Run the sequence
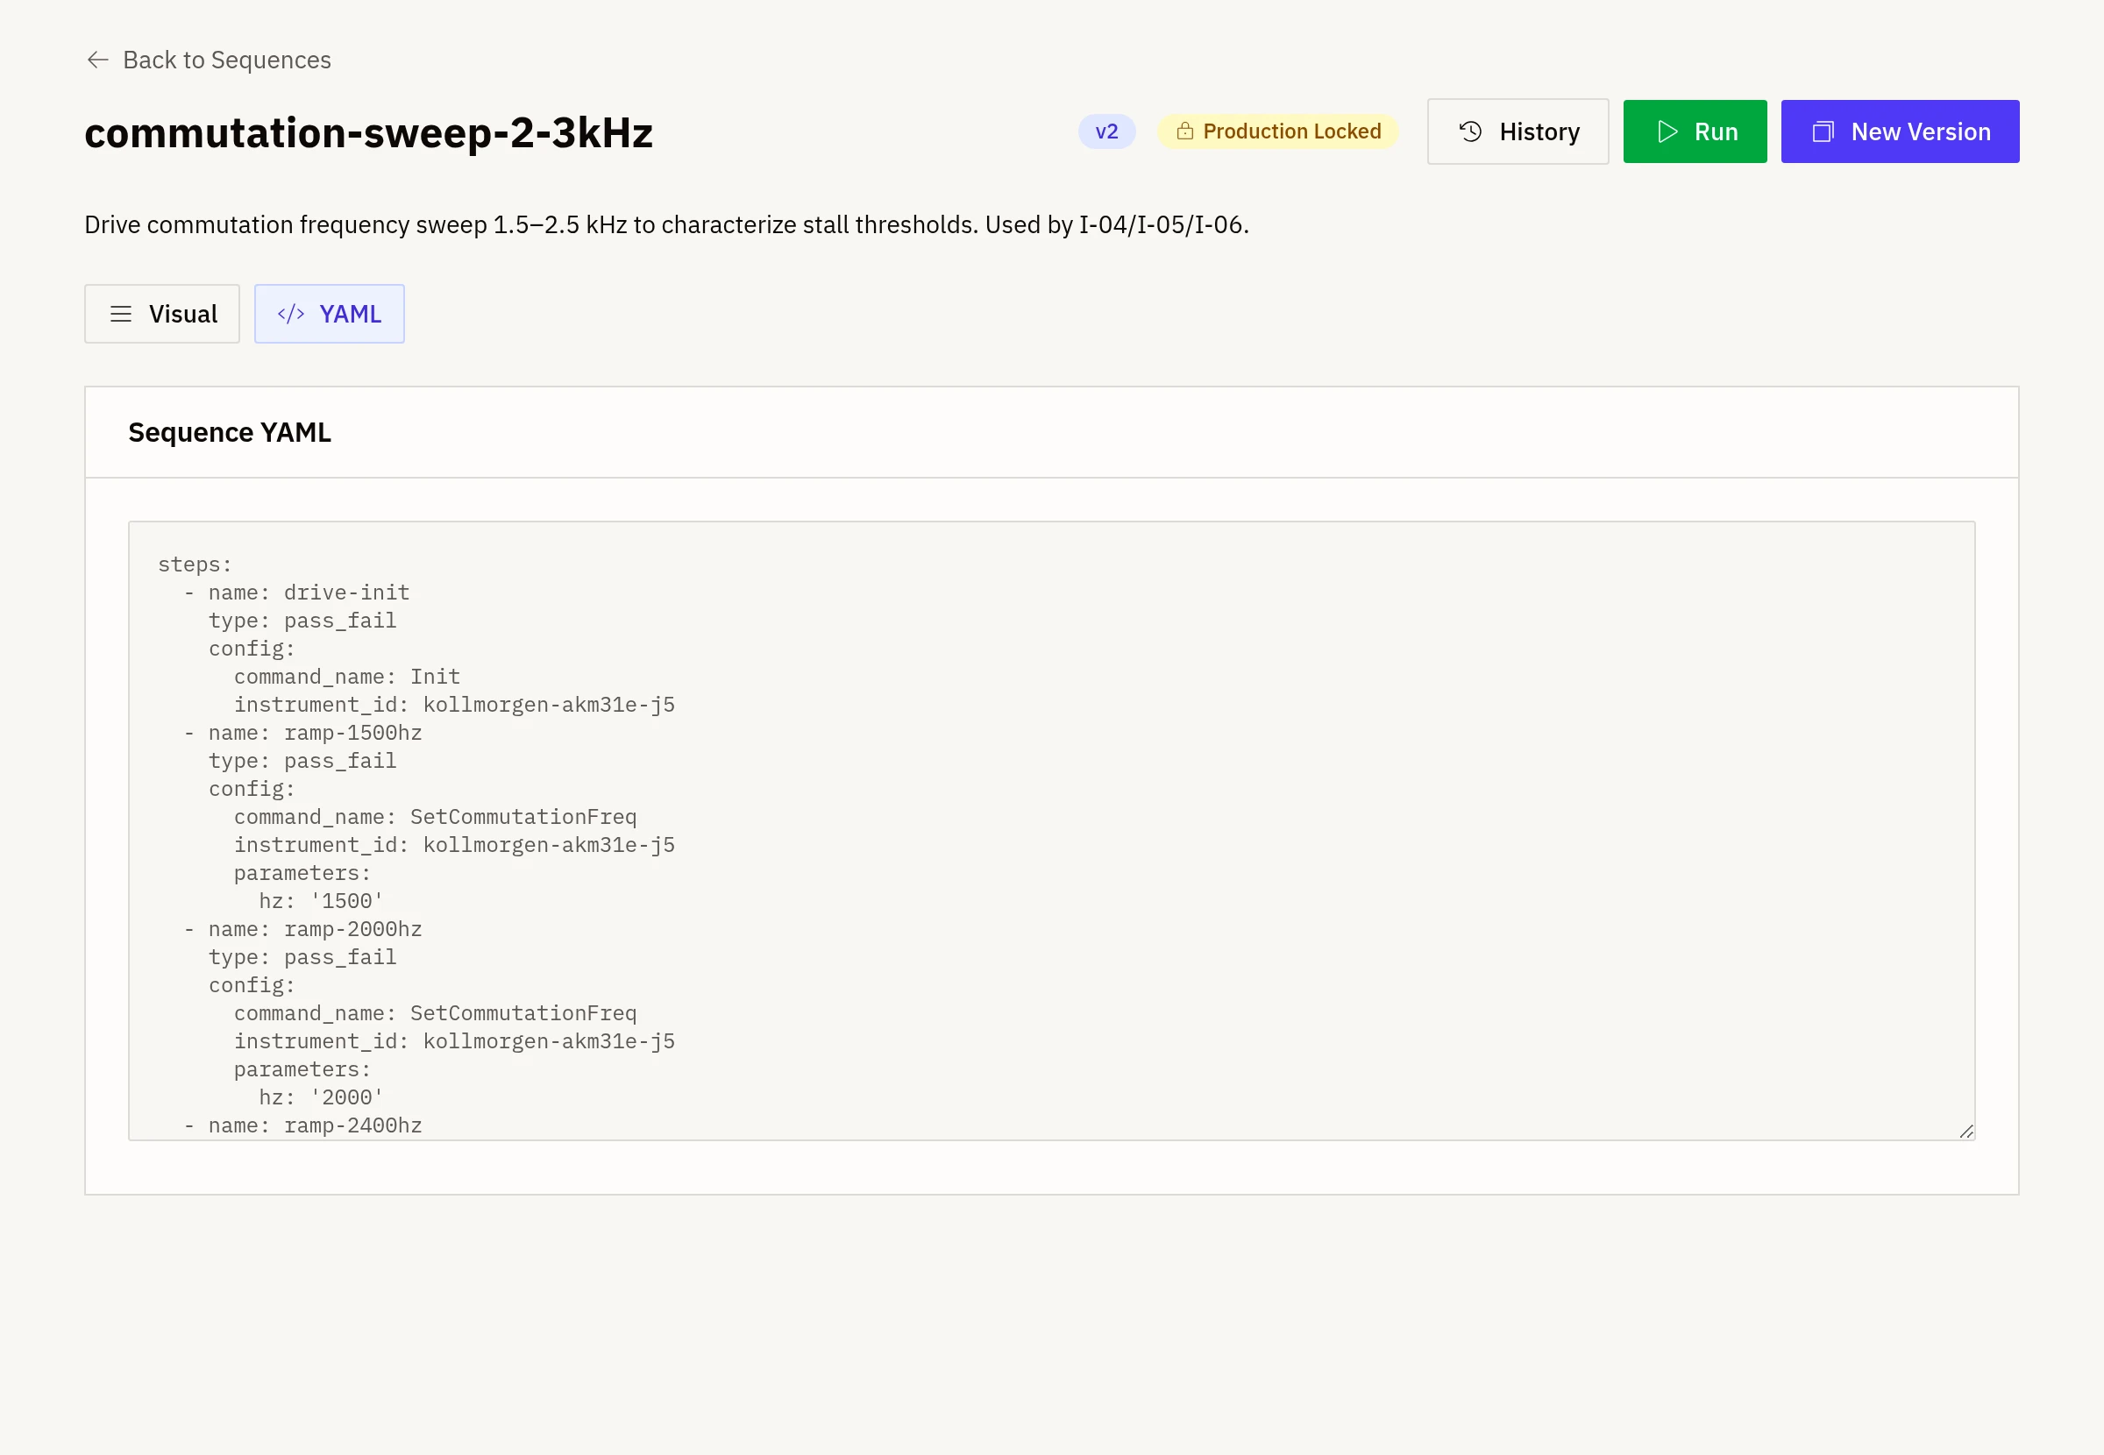Viewport: 2104px width, 1455px height. (1694, 131)
